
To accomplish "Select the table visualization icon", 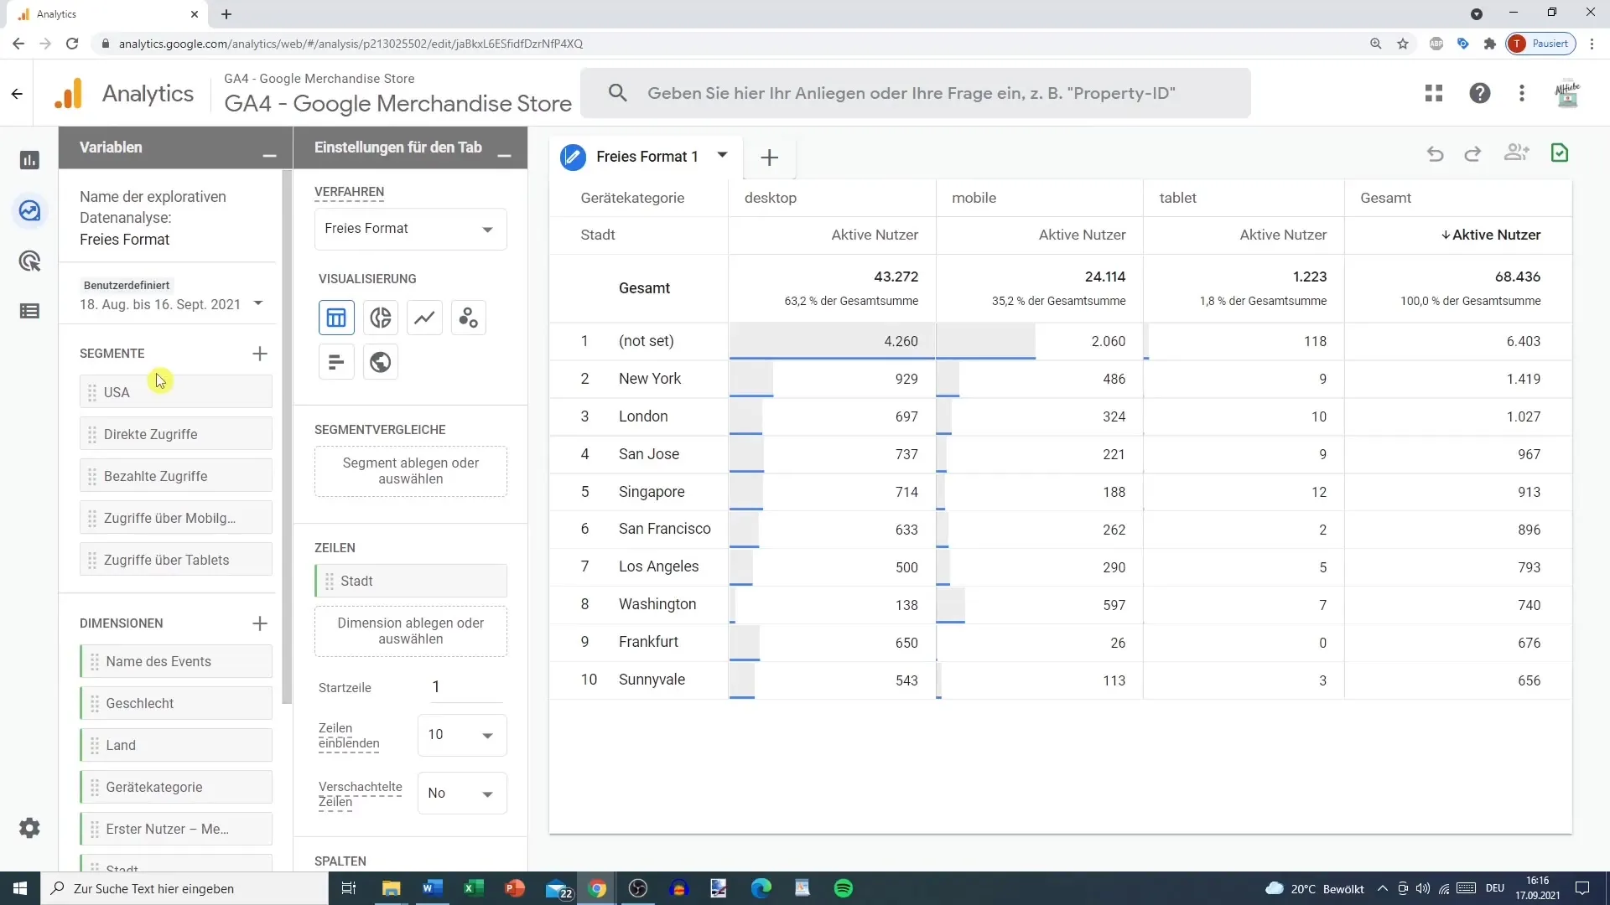I will [x=336, y=318].
